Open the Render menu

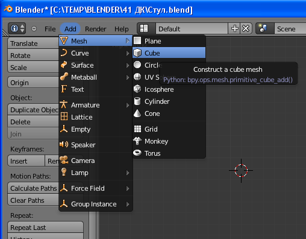[x=96, y=29]
